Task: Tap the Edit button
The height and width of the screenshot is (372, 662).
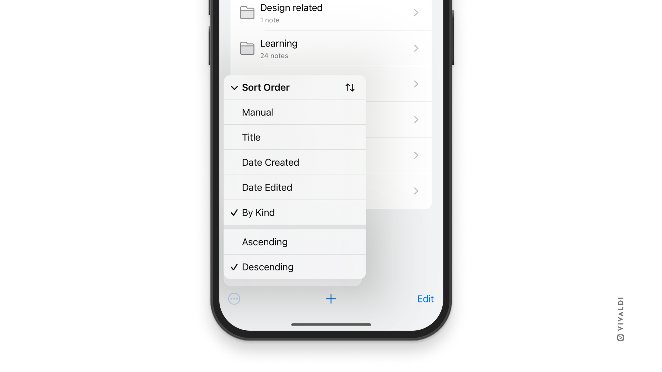Action: (425, 298)
